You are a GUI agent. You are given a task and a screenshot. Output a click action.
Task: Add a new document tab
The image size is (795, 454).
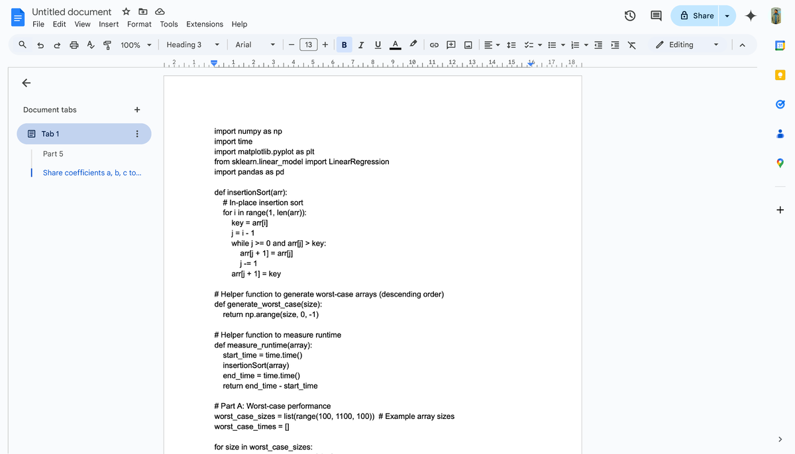coord(137,110)
